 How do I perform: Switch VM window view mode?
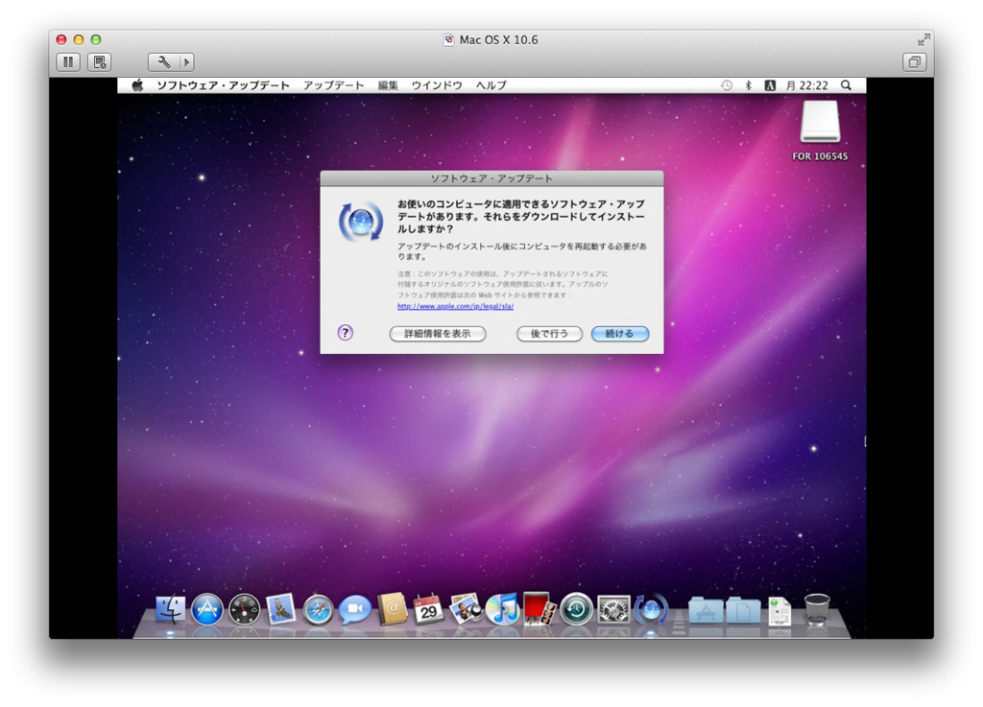point(915,62)
